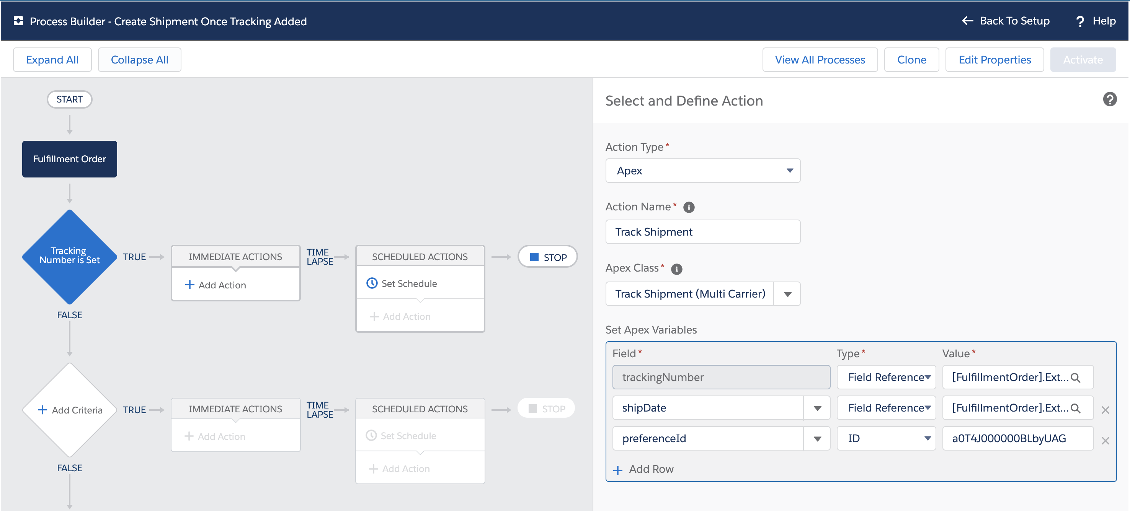Select the Tracking Number is Set criteria node
This screenshot has height=511, width=1130.
(x=69, y=256)
